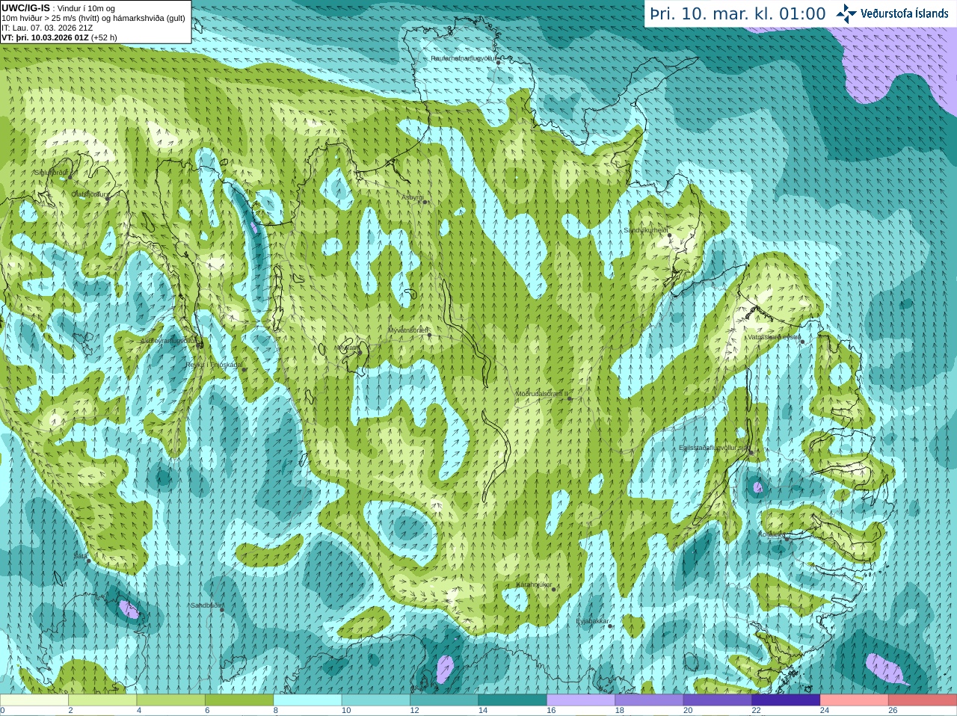Pick the 12–14 m/s teal legend swatch
The height and width of the screenshot is (716, 957).
444,700
